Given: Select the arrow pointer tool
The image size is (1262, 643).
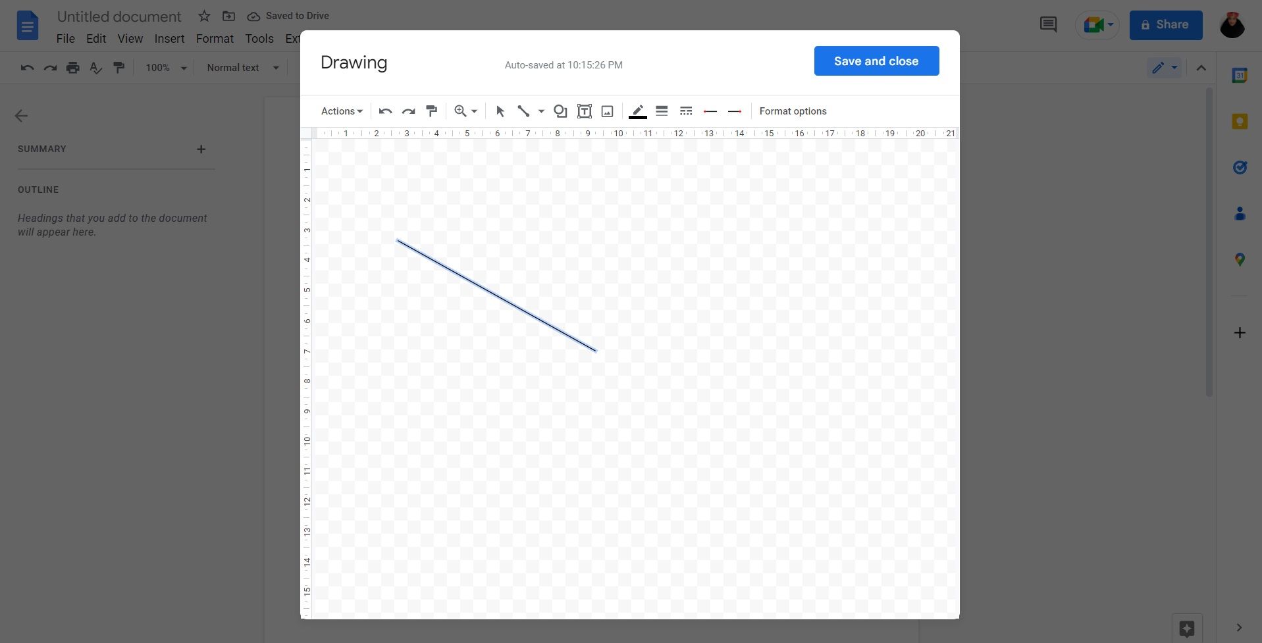Looking at the screenshot, I should (x=500, y=111).
